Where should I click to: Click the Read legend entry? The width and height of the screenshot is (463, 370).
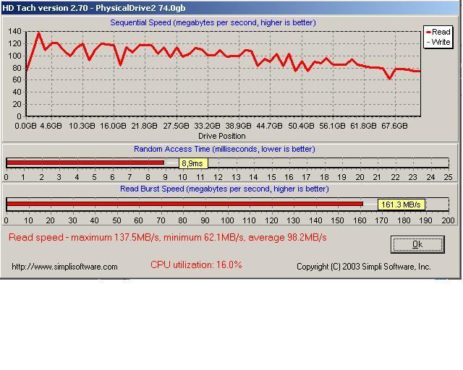pos(438,32)
